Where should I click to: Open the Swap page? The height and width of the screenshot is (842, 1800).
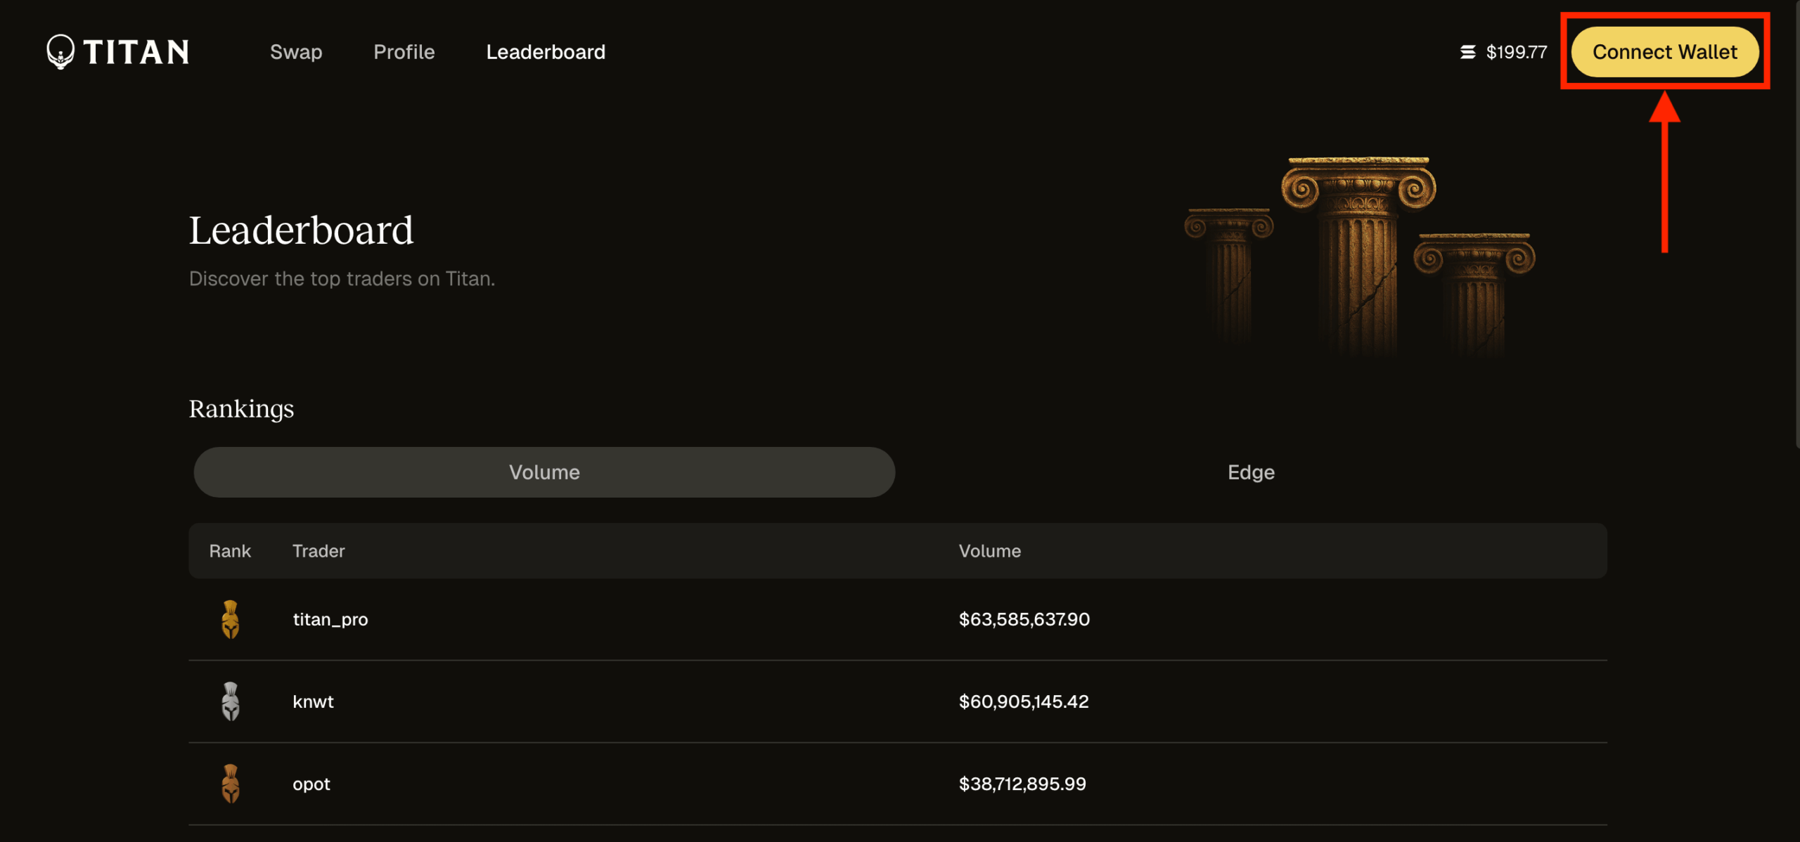click(x=296, y=52)
